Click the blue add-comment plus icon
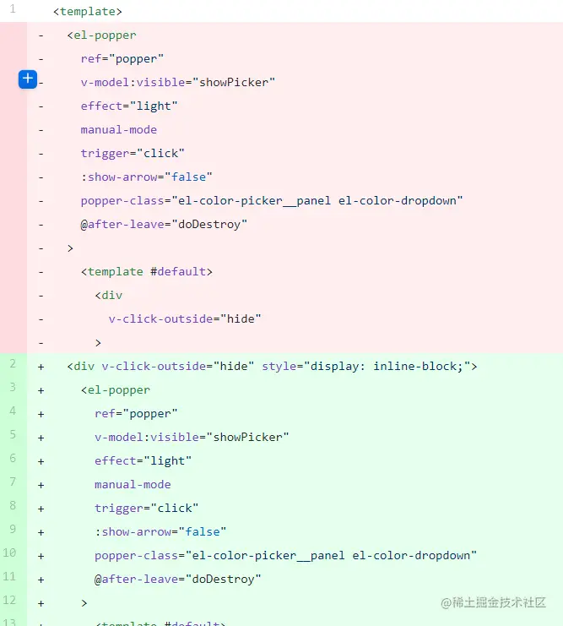The image size is (563, 626). [x=28, y=79]
